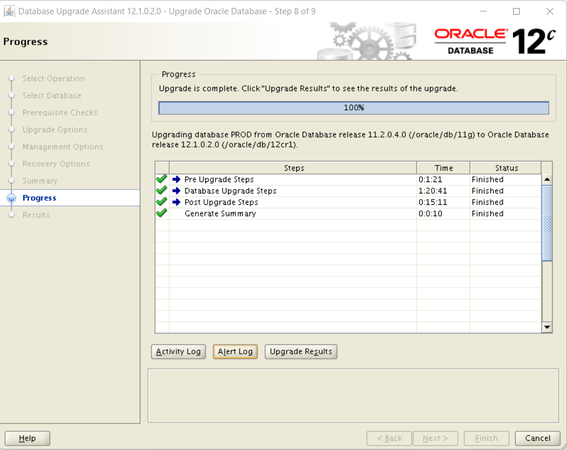Click the time value 0:15:11
This screenshot has height=450, width=567.
click(x=433, y=202)
